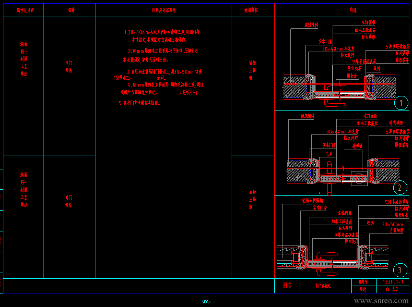Select note line starting '3.在轻钢龙骨隔墙'

coord(164,72)
